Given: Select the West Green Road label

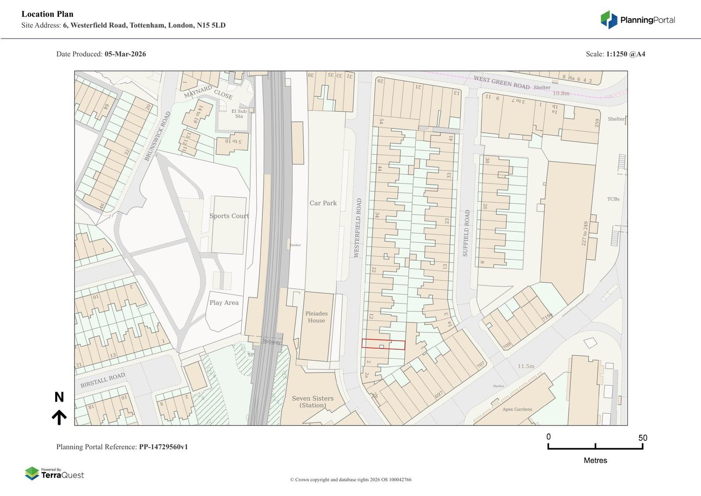Looking at the screenshot, I should click(501, 82).
